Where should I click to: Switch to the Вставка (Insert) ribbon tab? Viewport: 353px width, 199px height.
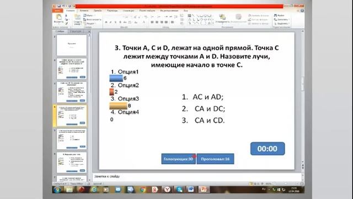click(x=84, y=11)
